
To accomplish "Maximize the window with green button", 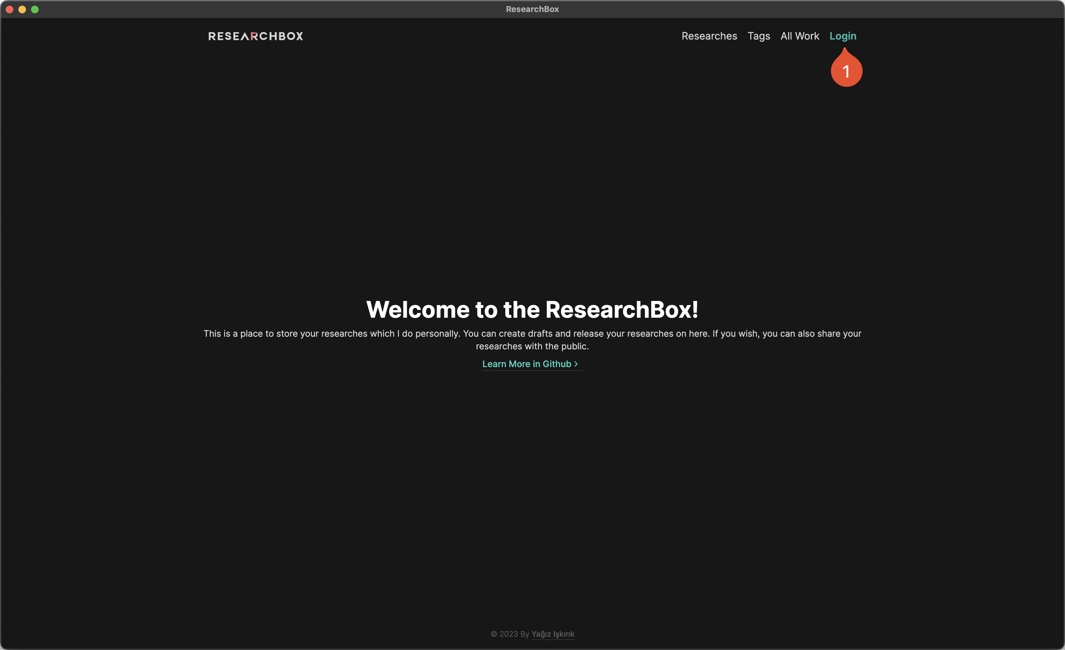I will tap(35, 9).
